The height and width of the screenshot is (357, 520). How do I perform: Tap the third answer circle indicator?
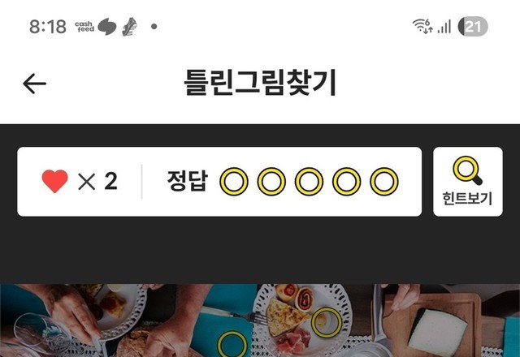point(309,182)
